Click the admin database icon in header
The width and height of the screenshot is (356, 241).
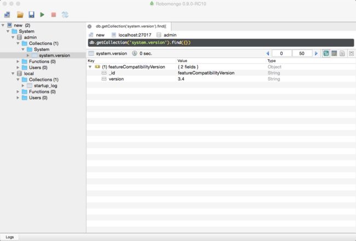pos(159,35)
